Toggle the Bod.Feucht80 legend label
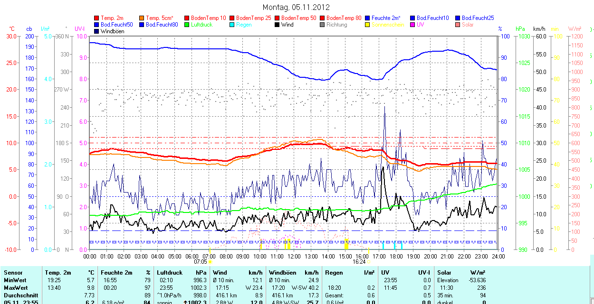The height and width of the screenshot is (304, 594). (x=162, y=25)
